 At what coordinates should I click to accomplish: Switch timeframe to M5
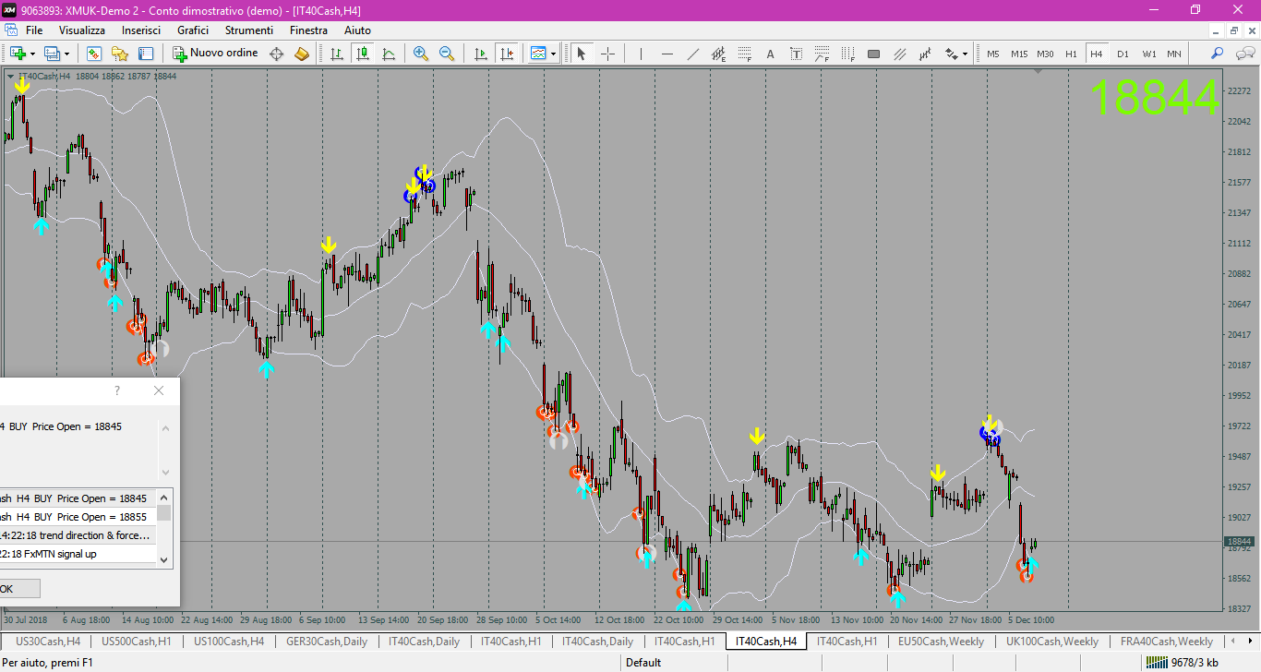pos(993,54)
